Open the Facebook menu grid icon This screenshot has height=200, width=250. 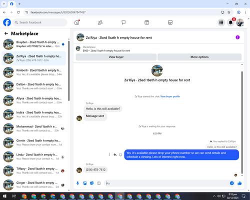click(x=221, y=22)
